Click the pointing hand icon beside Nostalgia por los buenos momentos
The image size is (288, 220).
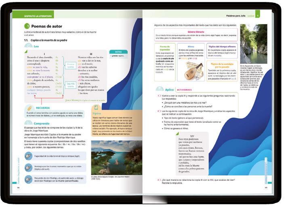coord(28,168)
